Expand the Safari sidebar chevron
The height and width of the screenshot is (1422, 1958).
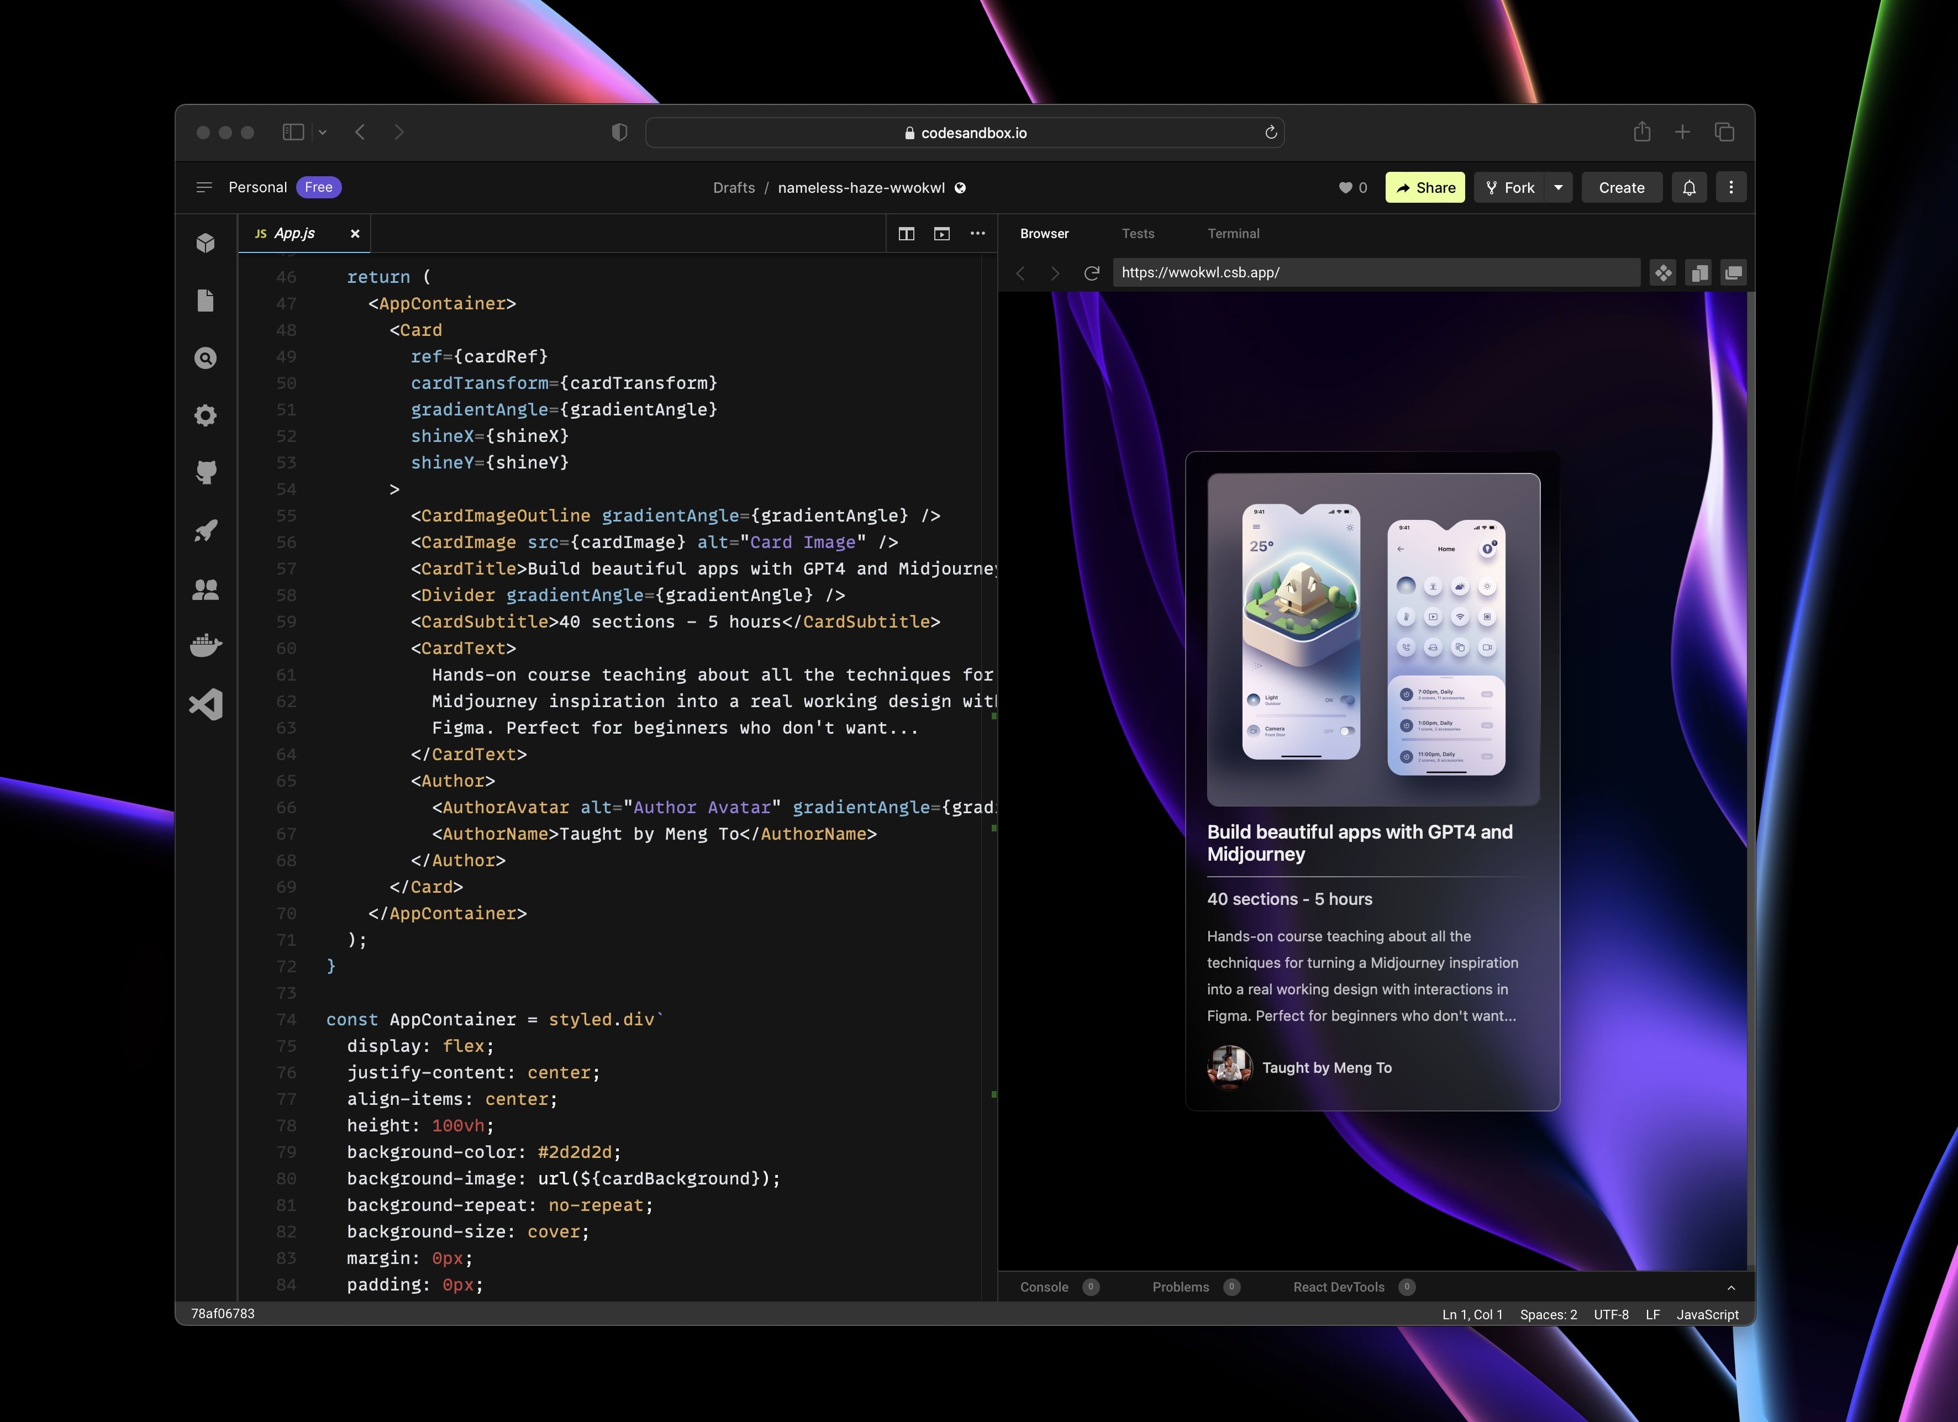323,131
